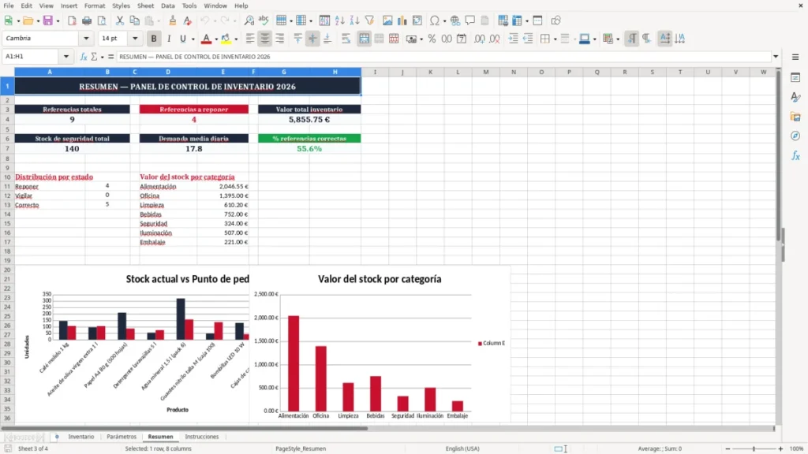808x454 pixels.
Task: Toggle Center Vertically alignment
Action: tap(312, 39)
